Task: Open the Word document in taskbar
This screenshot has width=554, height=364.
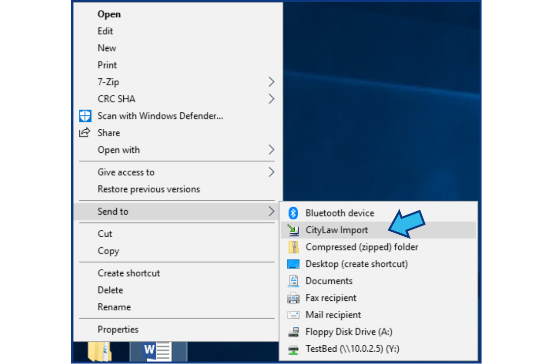Action: (158, 351)
